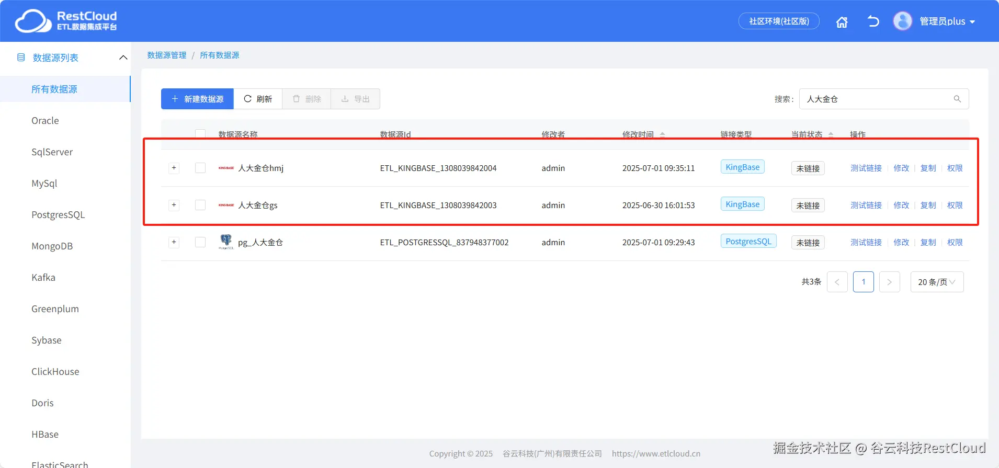
Task: Click the search magnifier icon
Action: [x=957, y=99]
